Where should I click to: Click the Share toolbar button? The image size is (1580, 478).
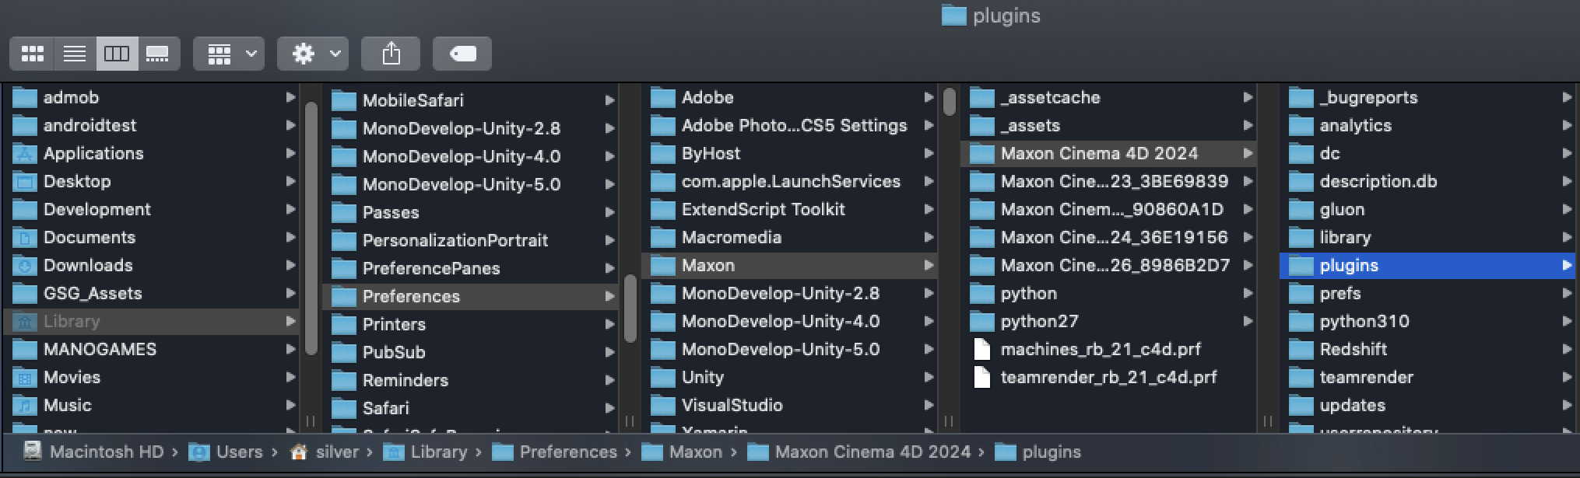[391, 54]
